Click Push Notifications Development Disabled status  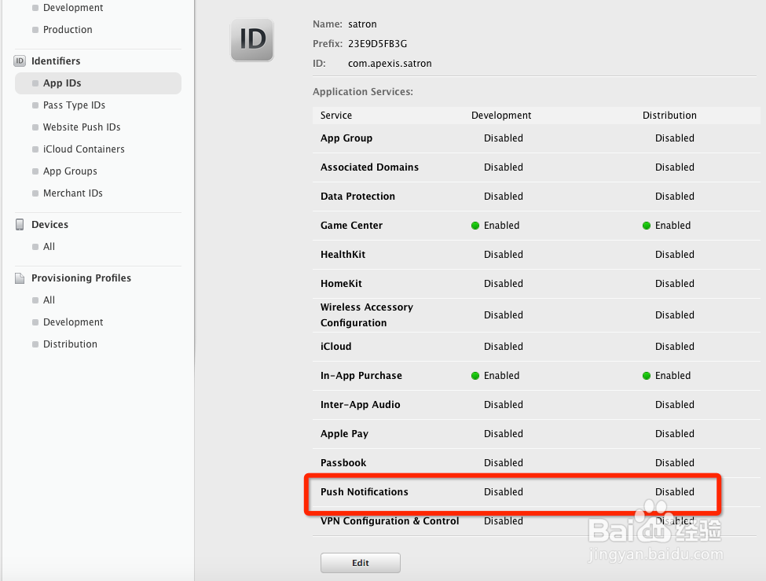click(503, 492)
